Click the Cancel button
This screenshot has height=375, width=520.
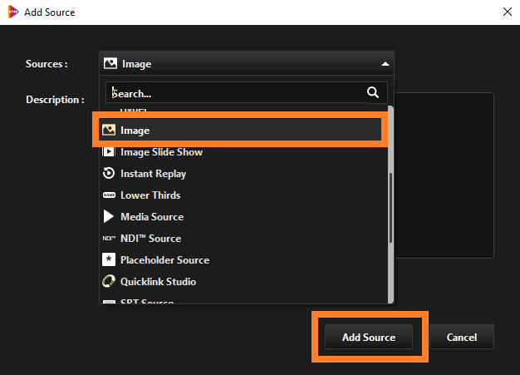(x=462, y=337)
